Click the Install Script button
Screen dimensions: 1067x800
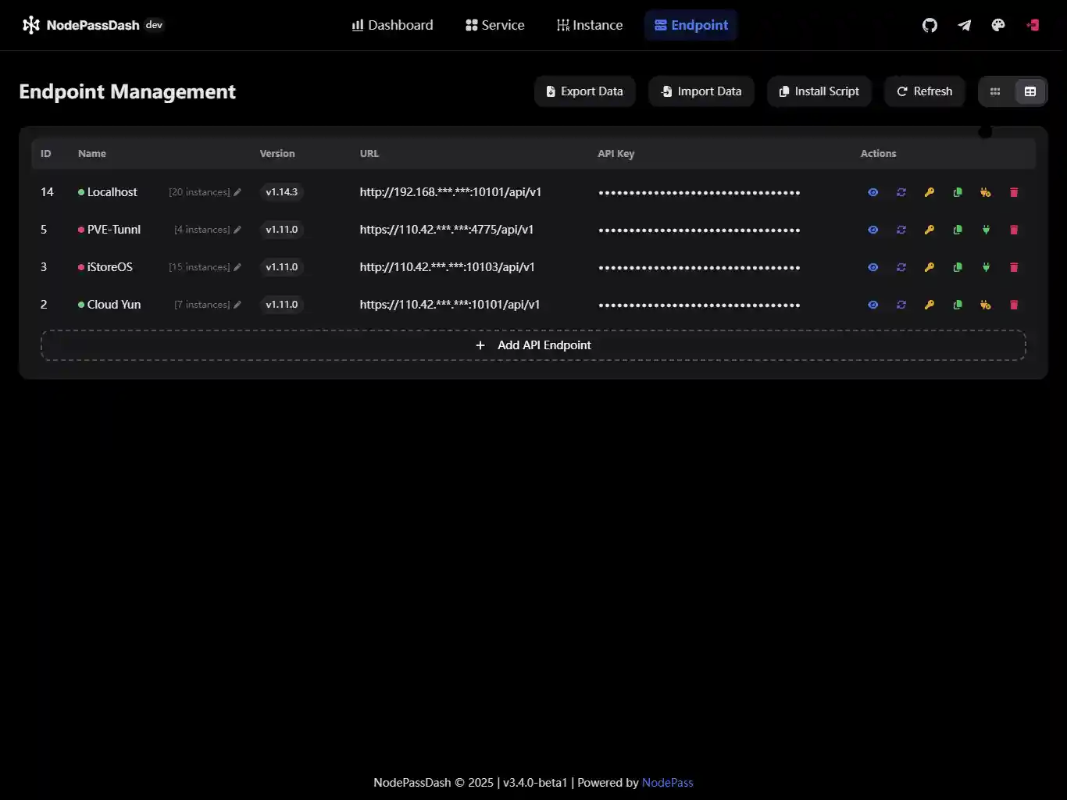pyautogui.click(x=819, y=91)
